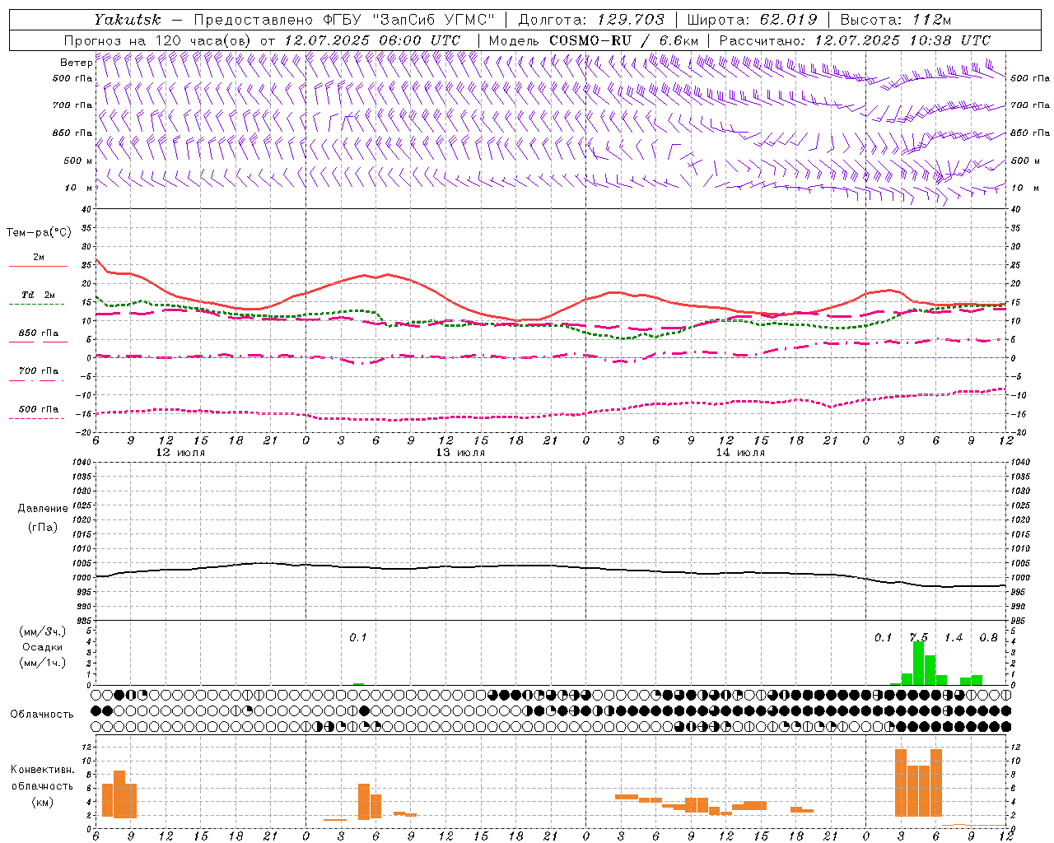Click the "(мм/1ч.)" precipitation unit label
The image size is (1054, 843).
(43, 663)
